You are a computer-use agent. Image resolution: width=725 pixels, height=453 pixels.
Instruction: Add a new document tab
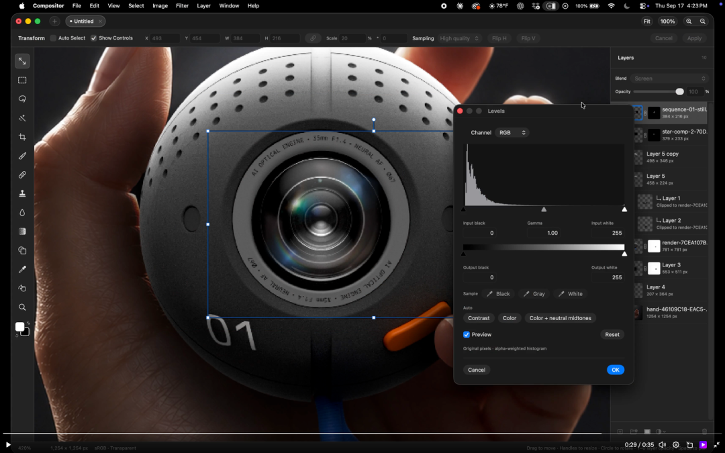tap(54, 21)
